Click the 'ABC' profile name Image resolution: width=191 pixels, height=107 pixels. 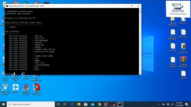(x=36, y=67)
